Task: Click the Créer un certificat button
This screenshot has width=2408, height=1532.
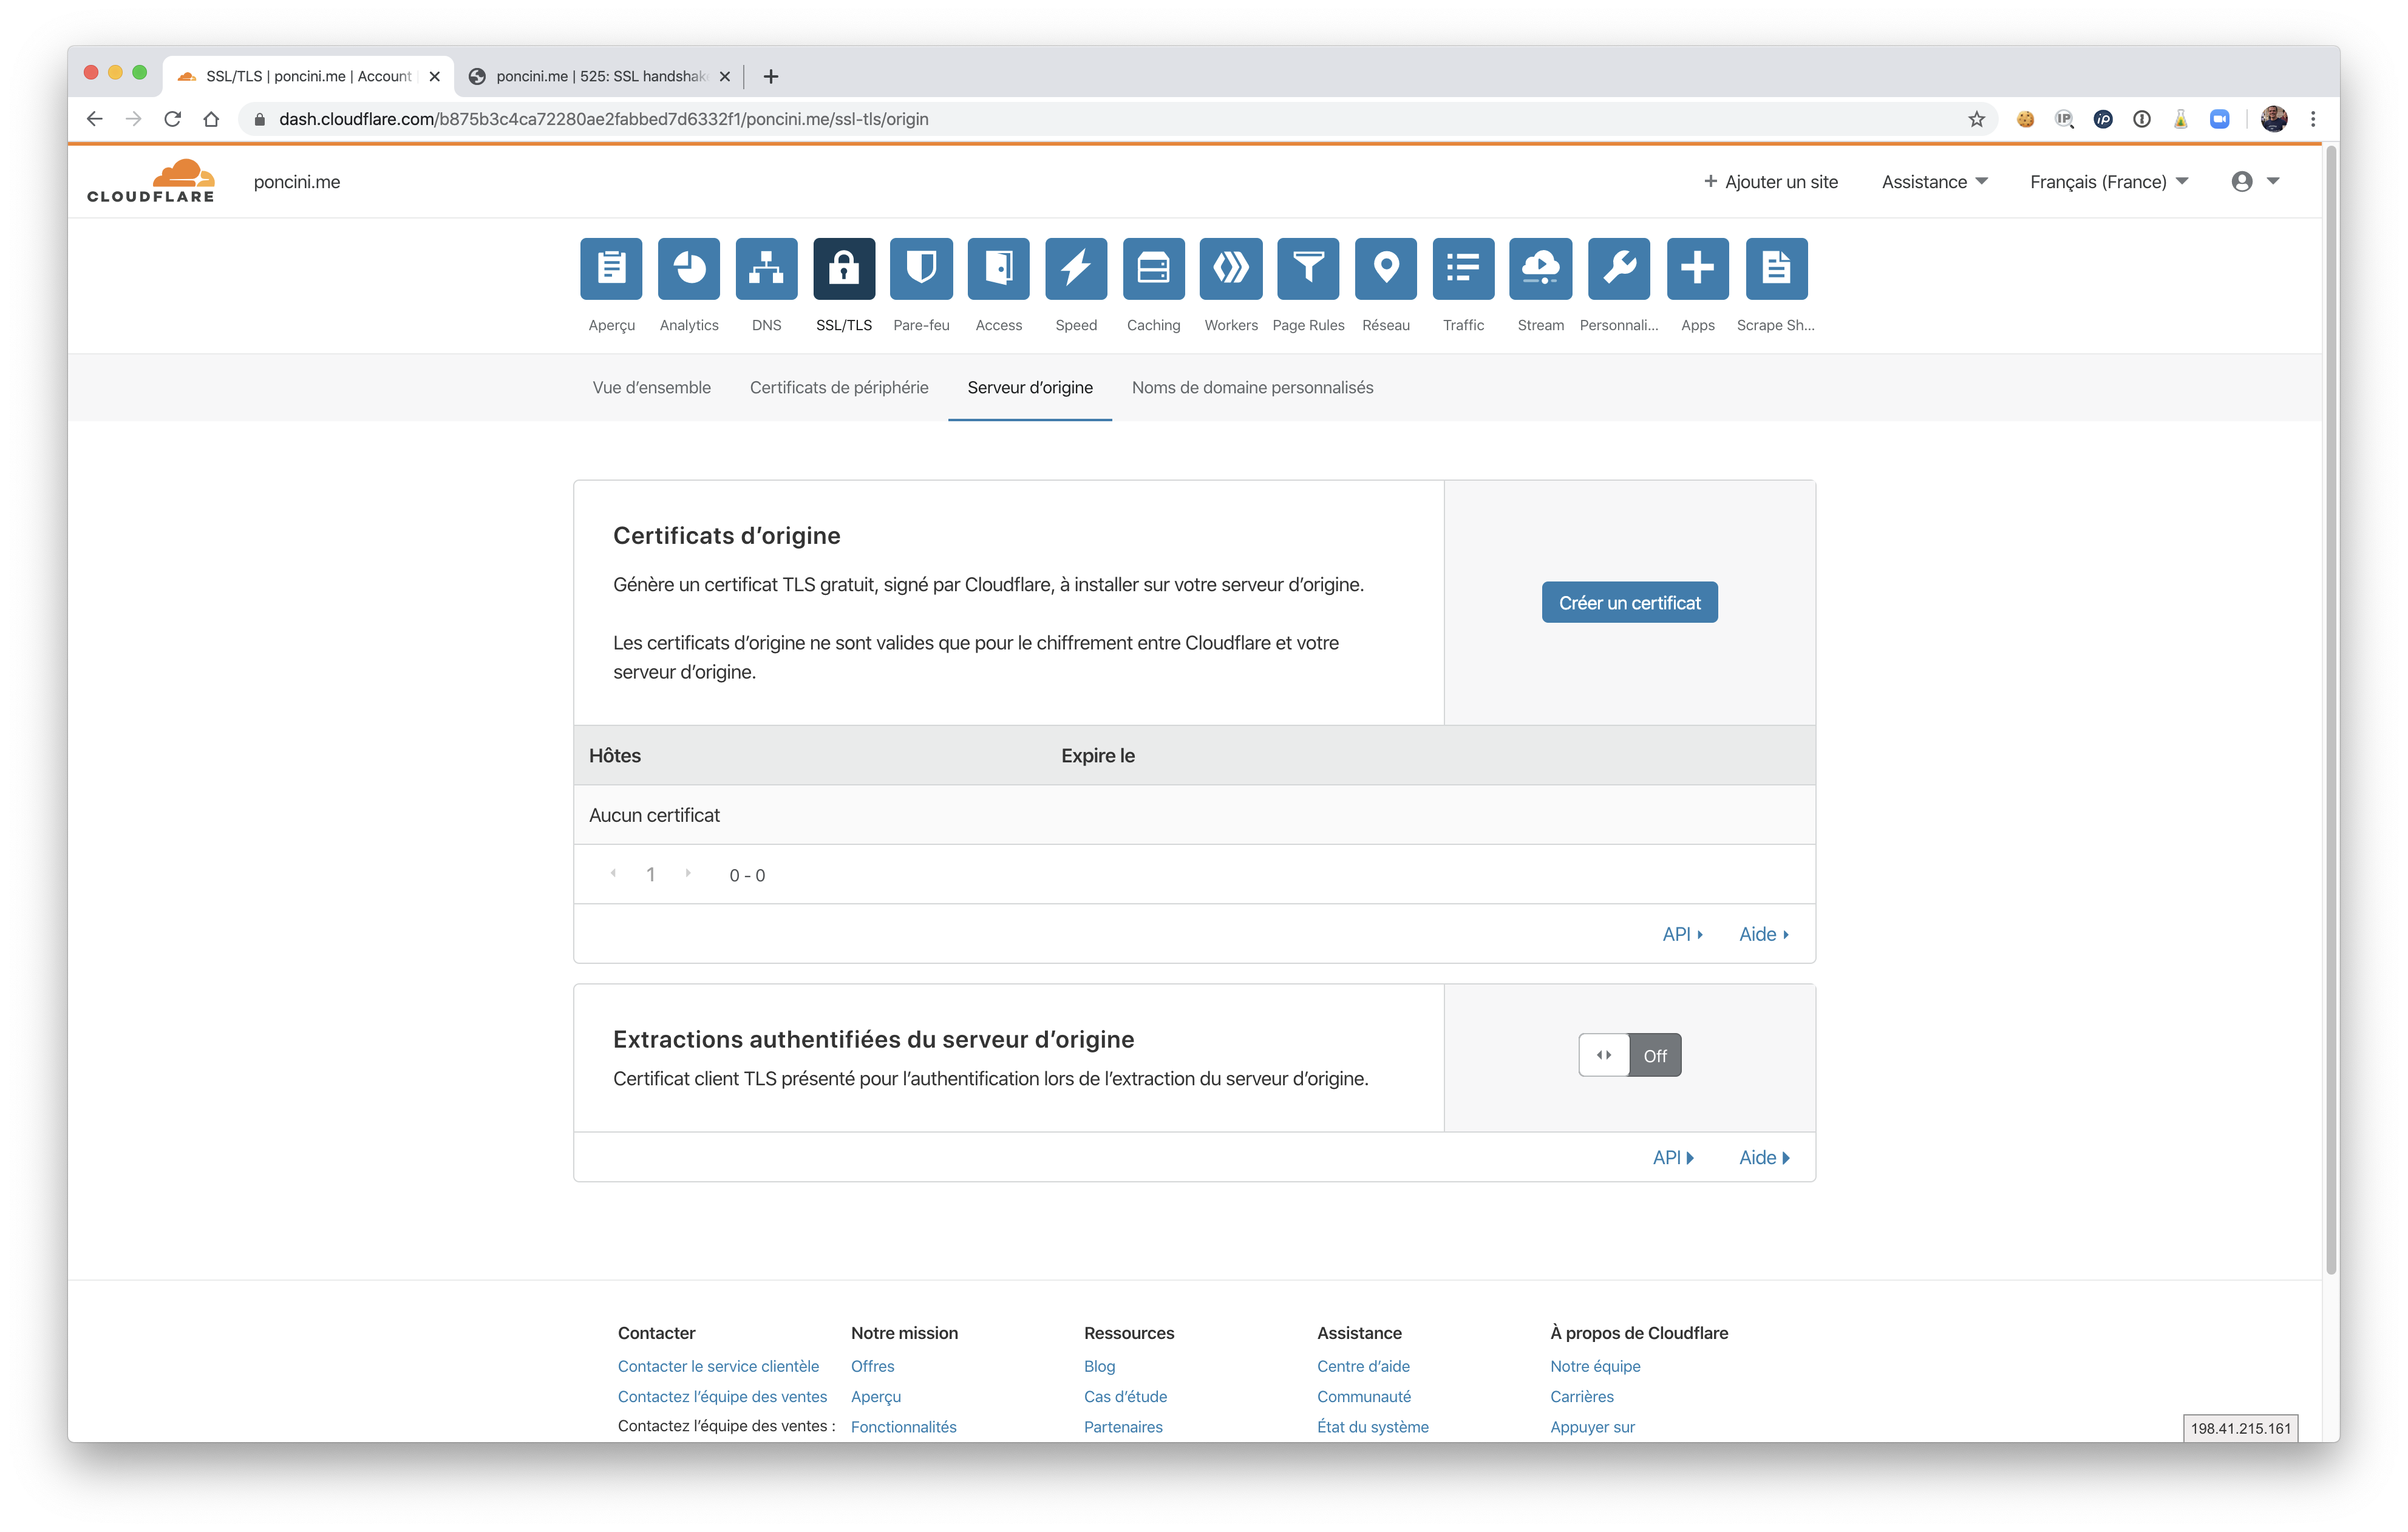Action: (x=1629, y=602)
